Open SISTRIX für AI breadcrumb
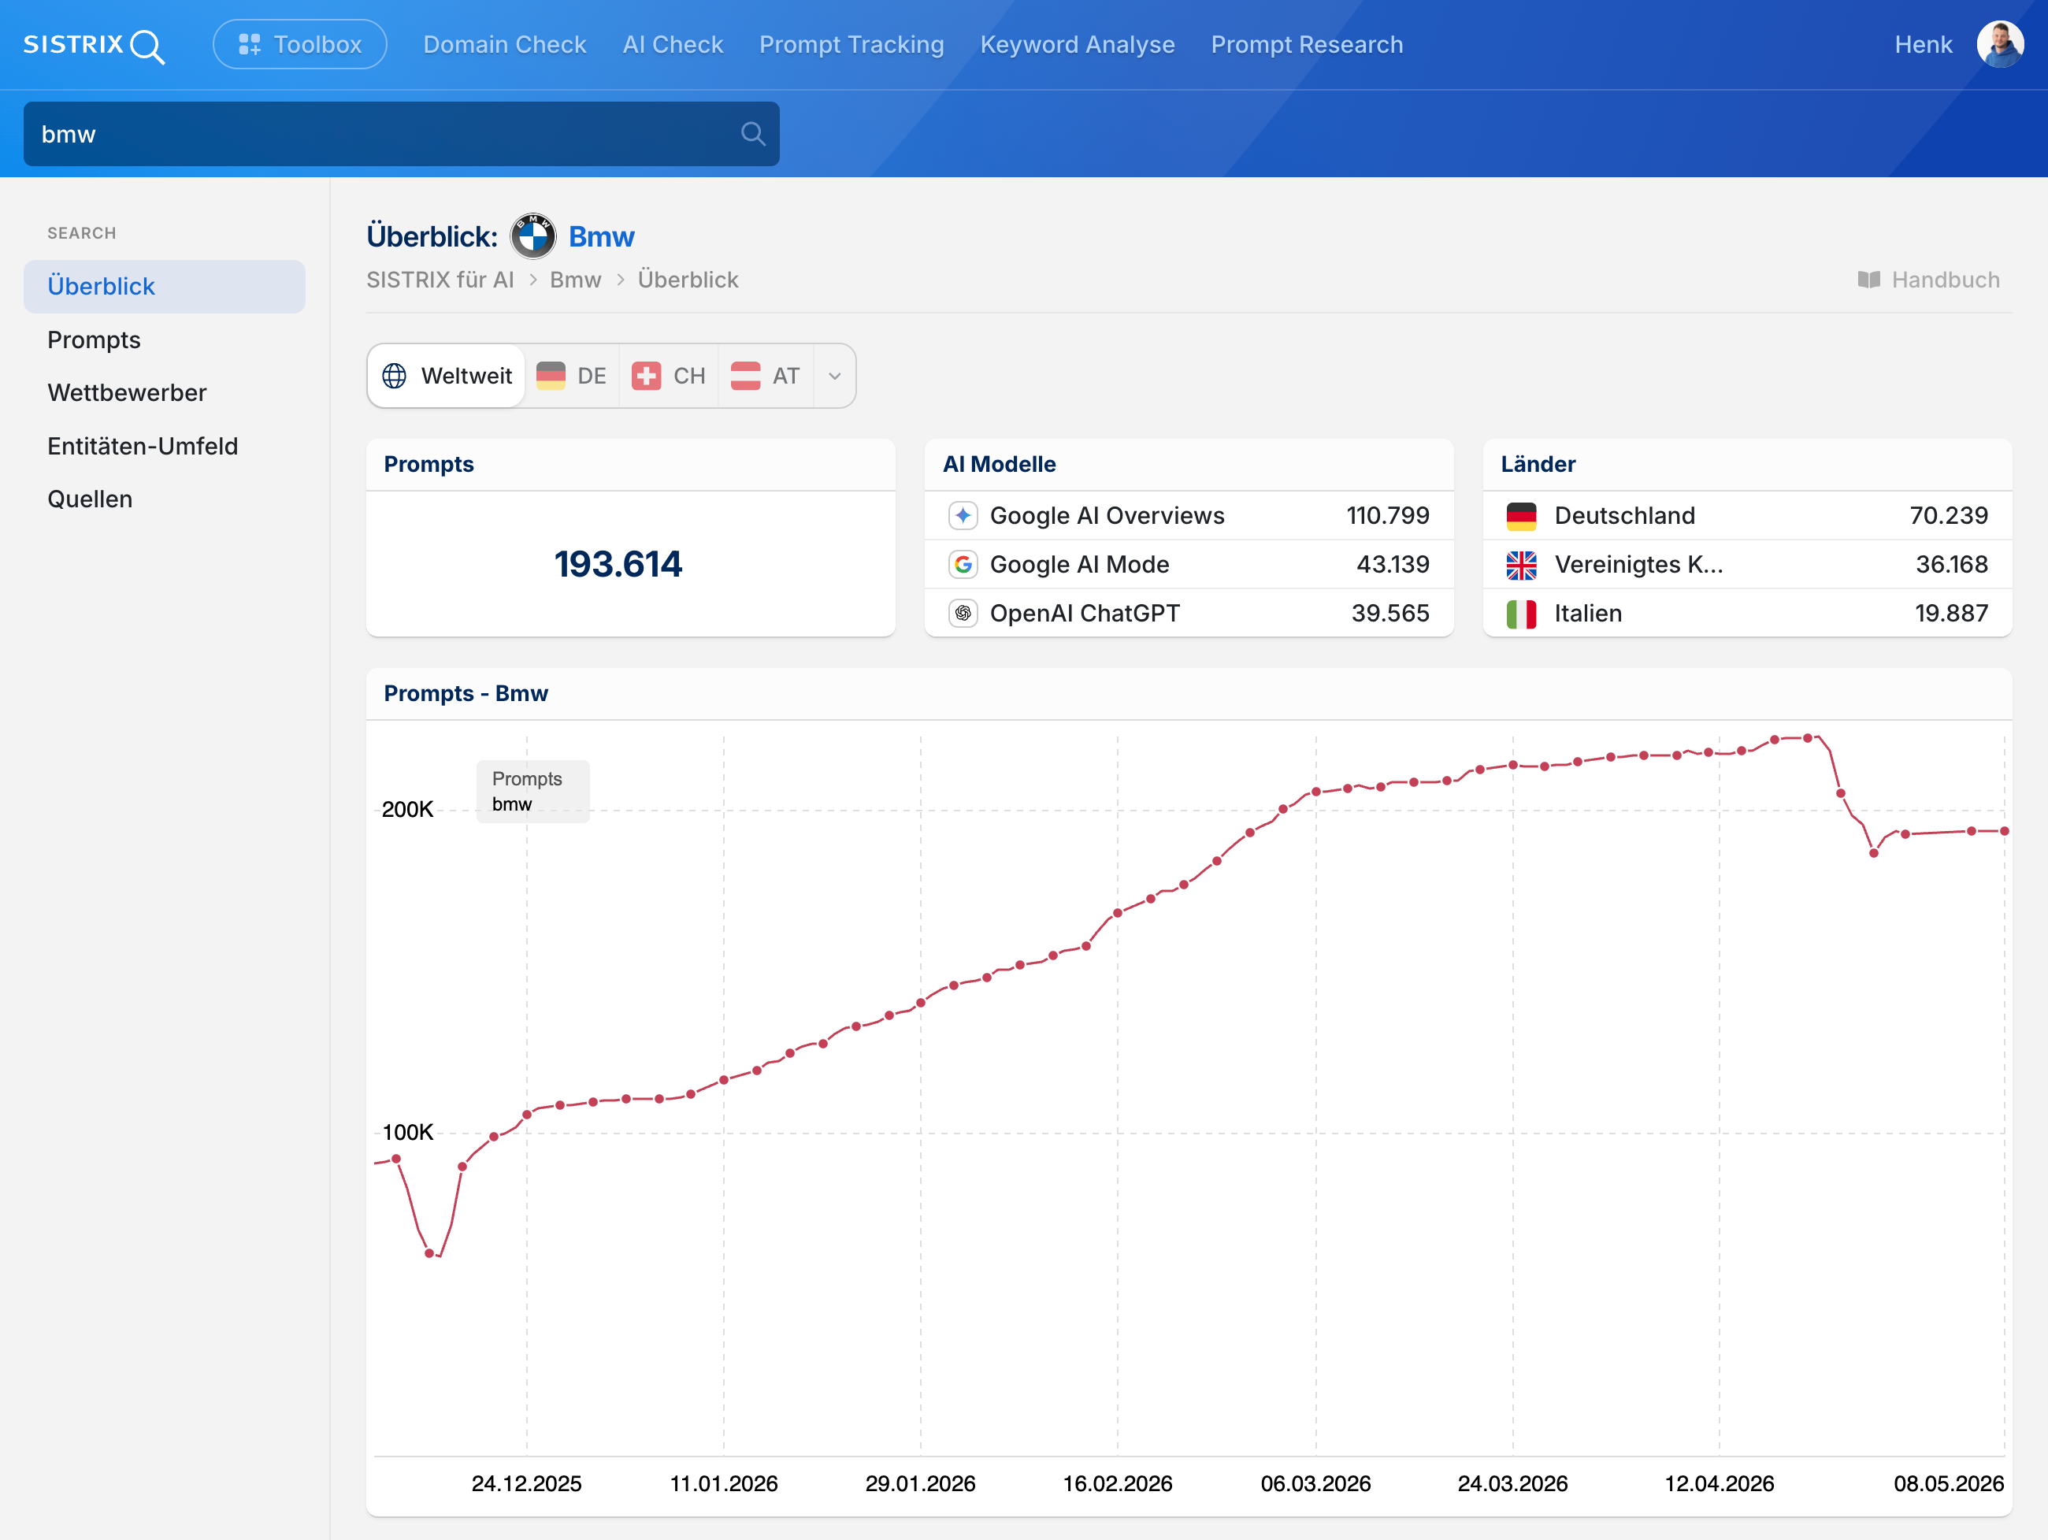Viewport: 2048px width, 1540px height. 440,280
